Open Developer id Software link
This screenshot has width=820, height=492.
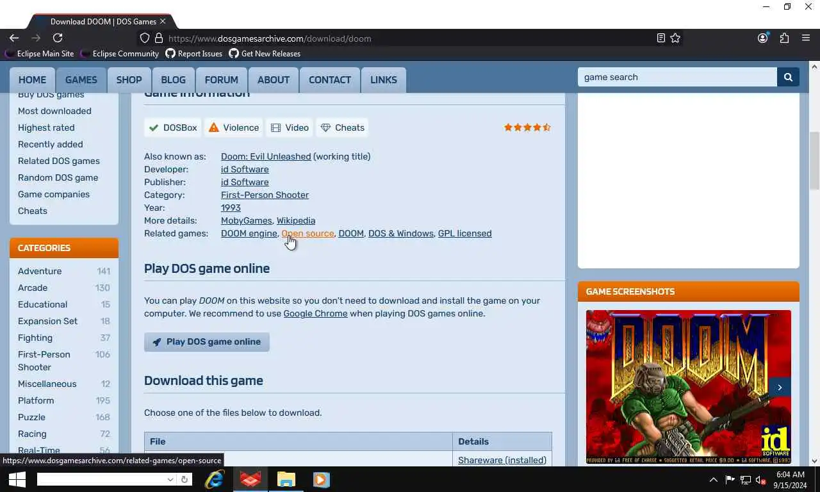point(245,169)
